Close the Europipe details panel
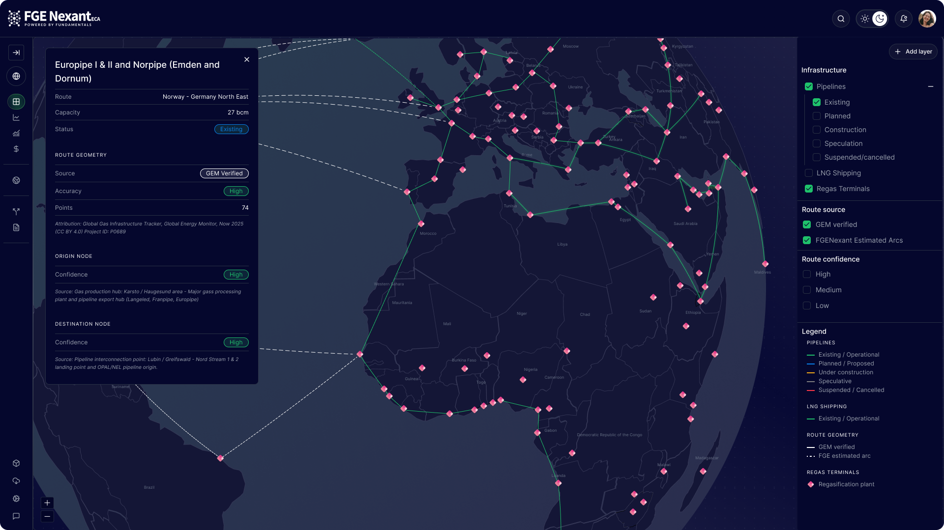Screen dimensions: 944x530 pyautogui.click(x=247, y=59)
